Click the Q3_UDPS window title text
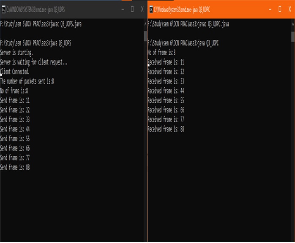The image size is (295, 243). 36,10
